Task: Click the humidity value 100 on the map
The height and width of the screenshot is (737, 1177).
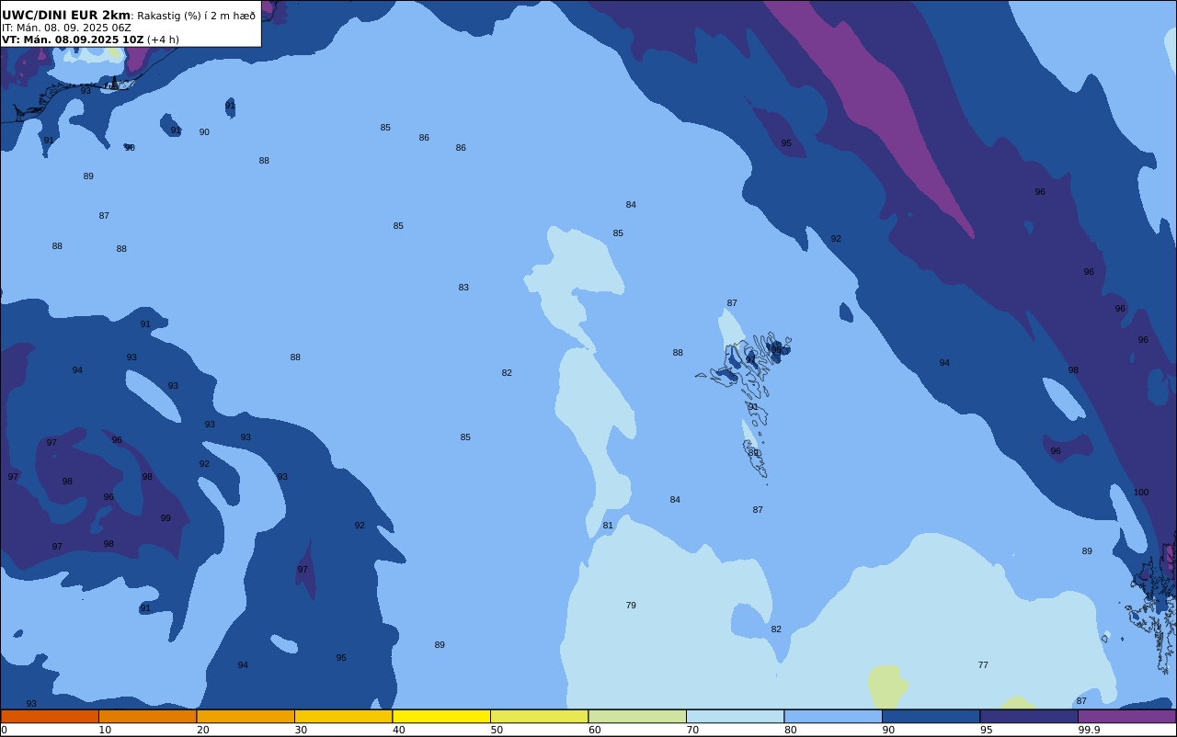Action: pos(1141,493)
